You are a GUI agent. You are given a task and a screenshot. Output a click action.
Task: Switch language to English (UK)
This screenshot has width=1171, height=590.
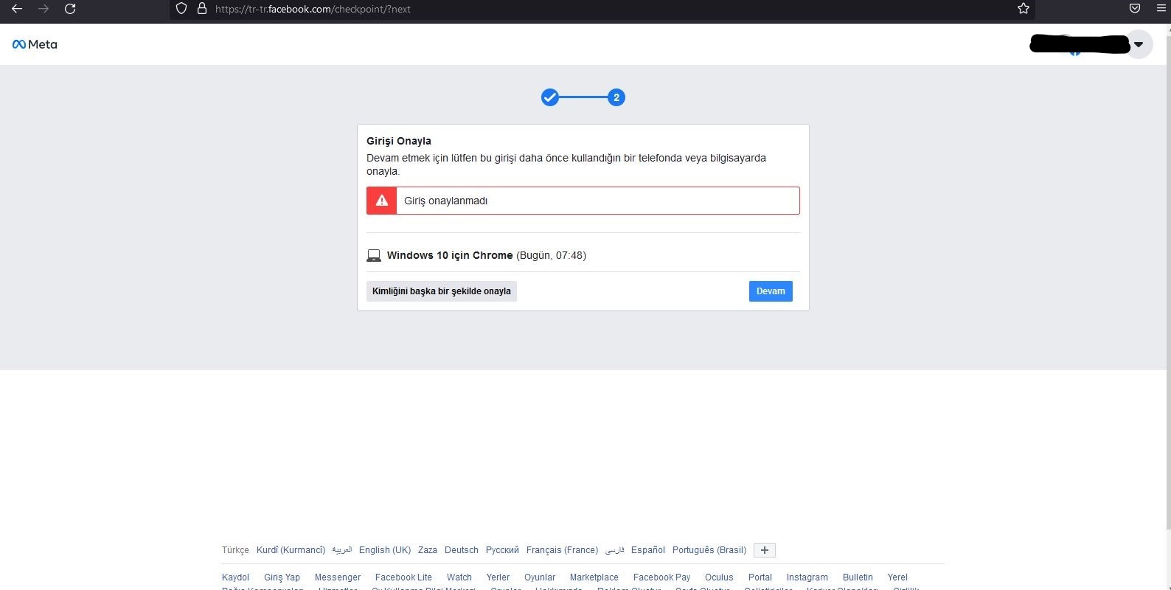tap(385, 550)
